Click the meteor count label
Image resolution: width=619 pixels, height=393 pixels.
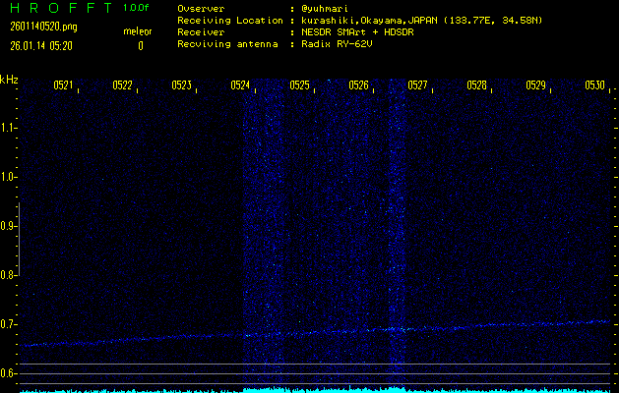[137, 31]
